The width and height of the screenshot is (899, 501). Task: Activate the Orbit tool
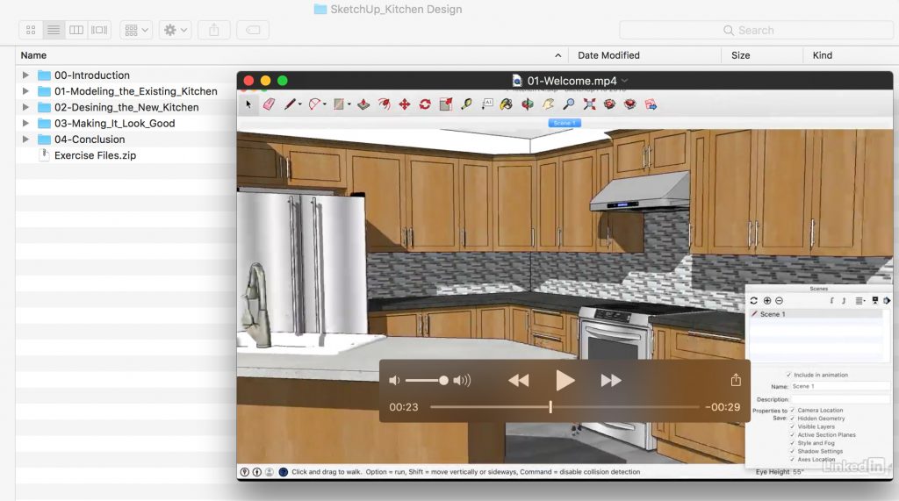tap(528, 104)
